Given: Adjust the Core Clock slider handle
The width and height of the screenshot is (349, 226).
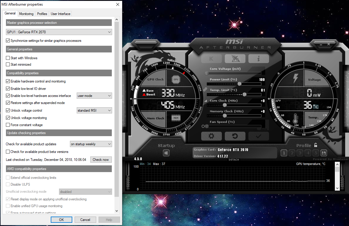Looking at the screenshot, I should click(225, 105).
